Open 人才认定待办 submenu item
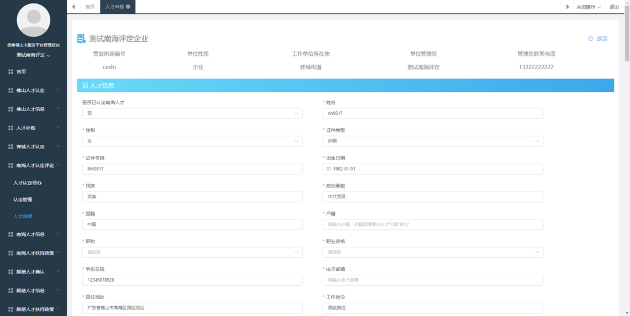This screenshot has height=316, width=630. pyautogui.click(x=27, y=183)
